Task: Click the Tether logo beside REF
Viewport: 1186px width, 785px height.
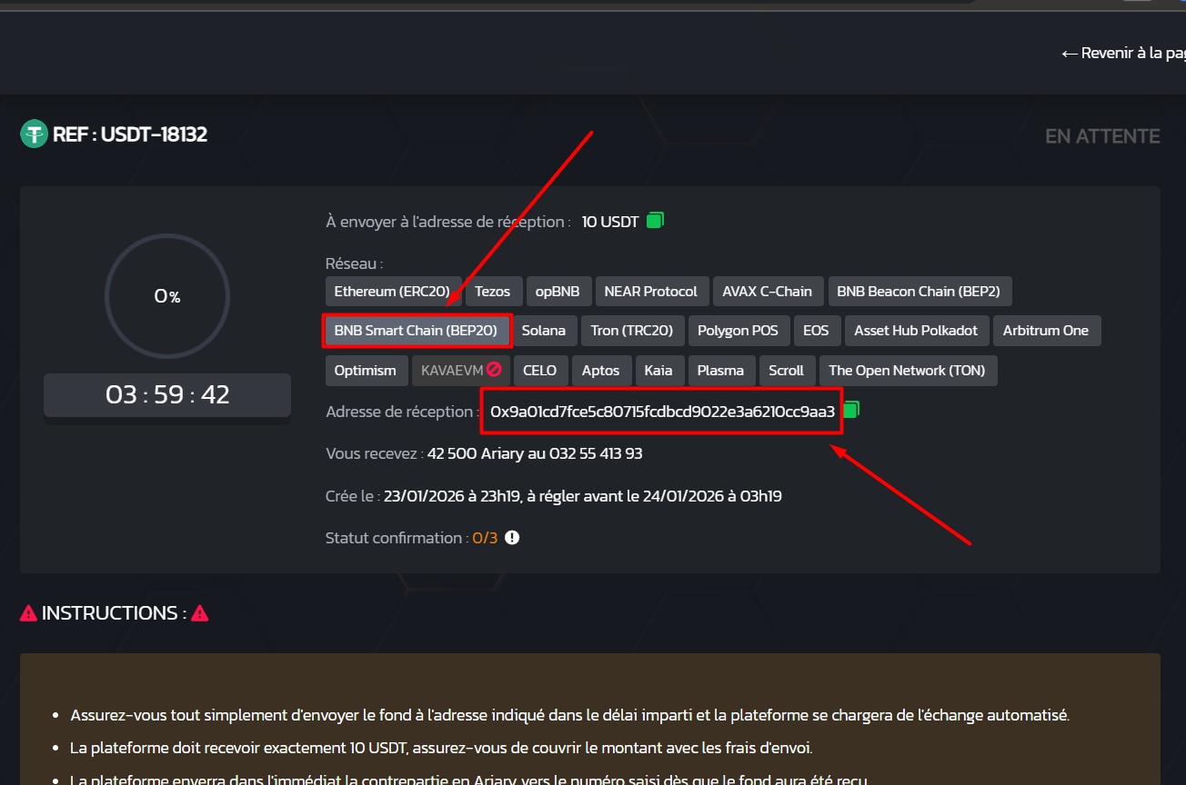Action: [34, 134]
